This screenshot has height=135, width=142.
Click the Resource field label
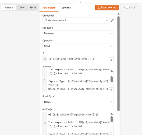(48, 28)
